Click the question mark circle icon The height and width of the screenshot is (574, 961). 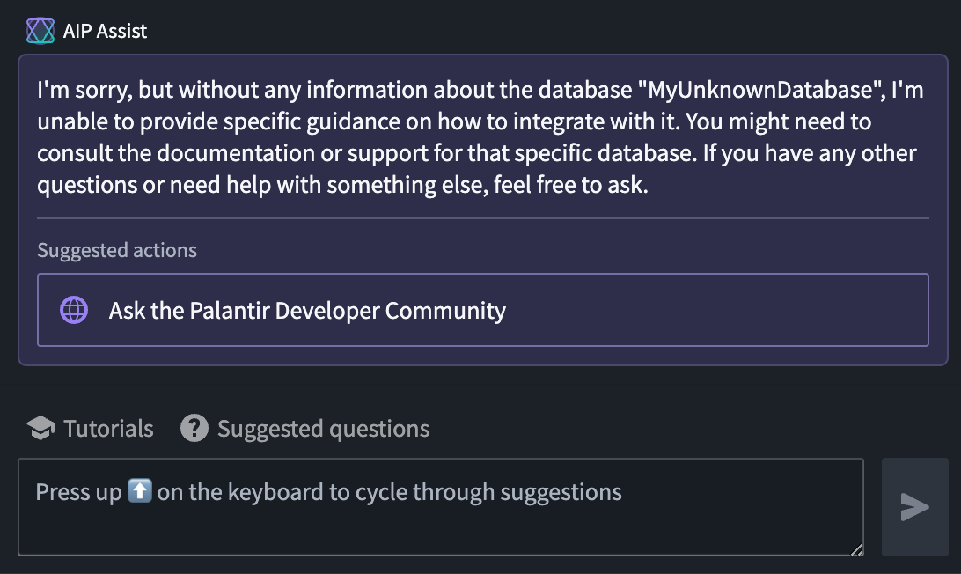[x=194, y=429]
